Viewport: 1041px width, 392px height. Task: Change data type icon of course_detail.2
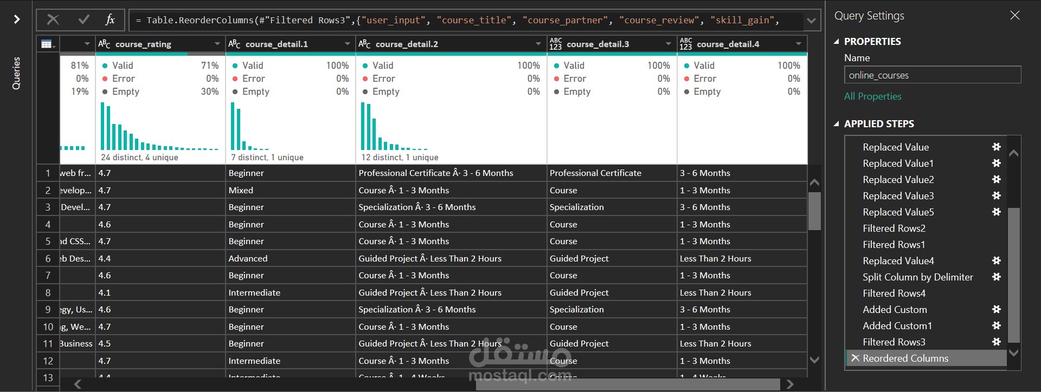coord(364,44)
